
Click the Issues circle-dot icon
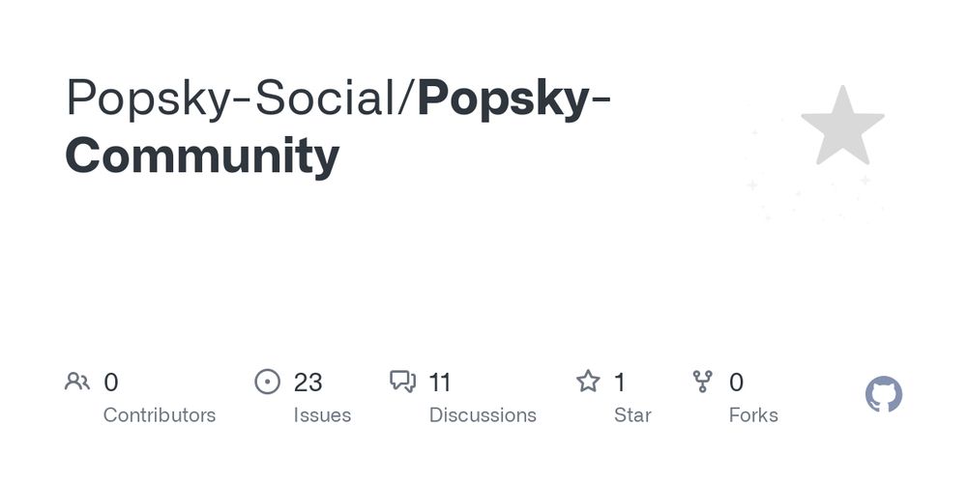point(267,382)
